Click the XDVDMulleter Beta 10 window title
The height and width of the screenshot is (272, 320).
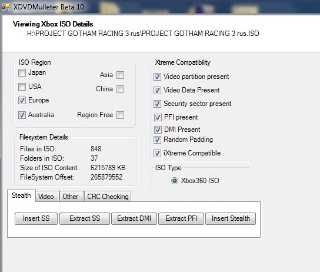[x=49, y=7]
